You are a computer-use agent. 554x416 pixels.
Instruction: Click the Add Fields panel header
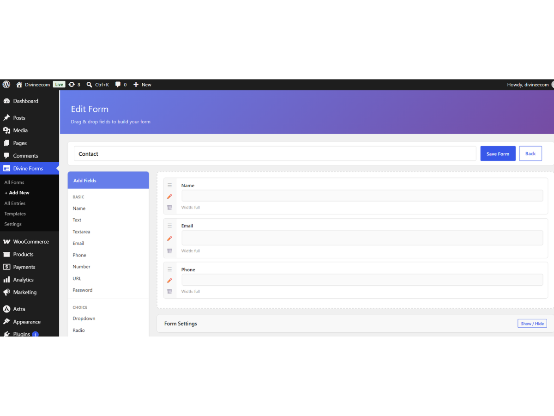(108, 180)
